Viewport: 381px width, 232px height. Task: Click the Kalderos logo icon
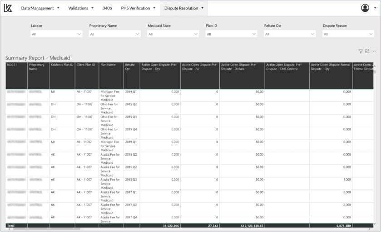point(8,8)
